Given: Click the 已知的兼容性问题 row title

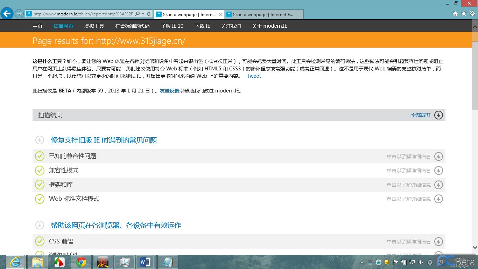Looking at the screenshot, I should pos(72,156).
